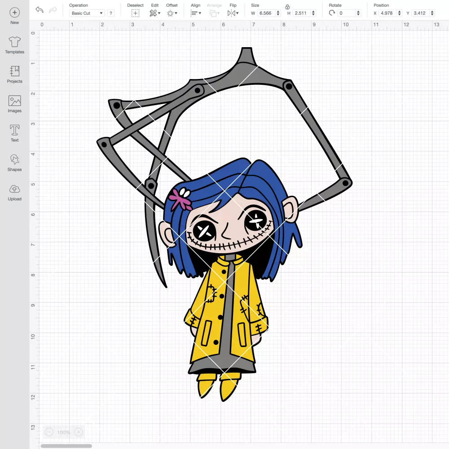Select the Text tool
449x449 pixels.
click(15, 133)
